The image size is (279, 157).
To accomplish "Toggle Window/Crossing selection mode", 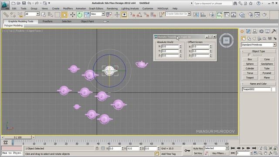I will click(x=65, y=15).
